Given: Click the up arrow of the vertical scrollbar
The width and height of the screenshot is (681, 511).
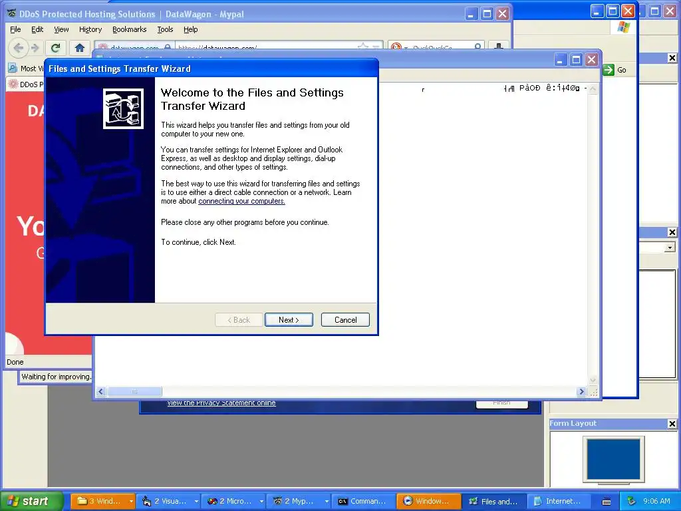Looking at the screenshot, I should tap(593, 88).
